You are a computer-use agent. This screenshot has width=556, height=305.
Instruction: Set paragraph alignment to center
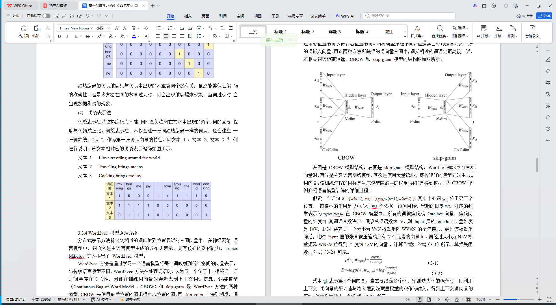point(166,36)
